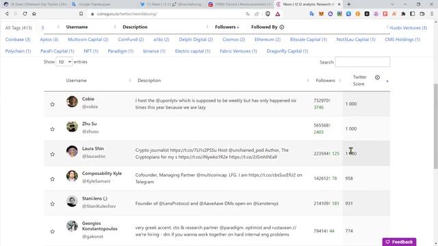Filter by Aptos (3) tag
Viewport: 438px width, 246px height.
(x=49, y=40)
